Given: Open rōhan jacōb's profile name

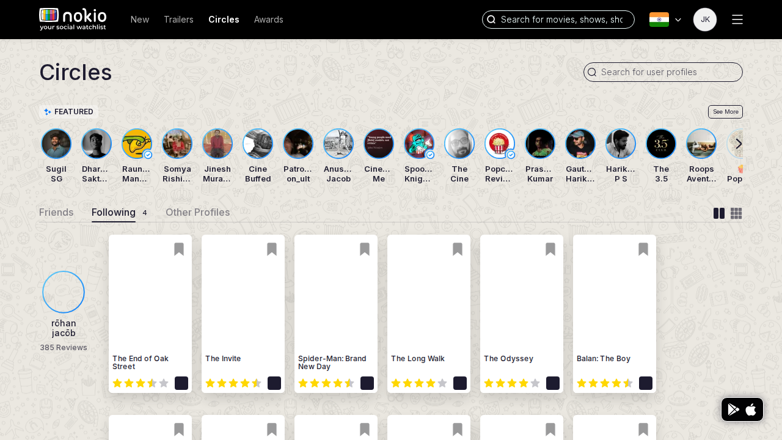Looking at the screenshot, I should 64,328.
